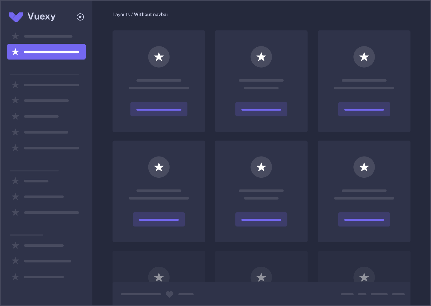Click the star icon in the top-middle card
This screenshot has width=431, height=306.
261,57
